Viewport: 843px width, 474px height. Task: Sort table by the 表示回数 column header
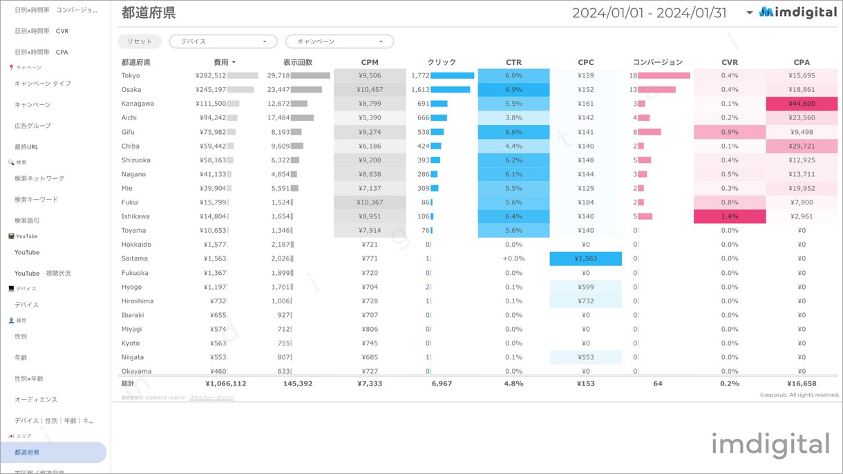coord(298,62)
